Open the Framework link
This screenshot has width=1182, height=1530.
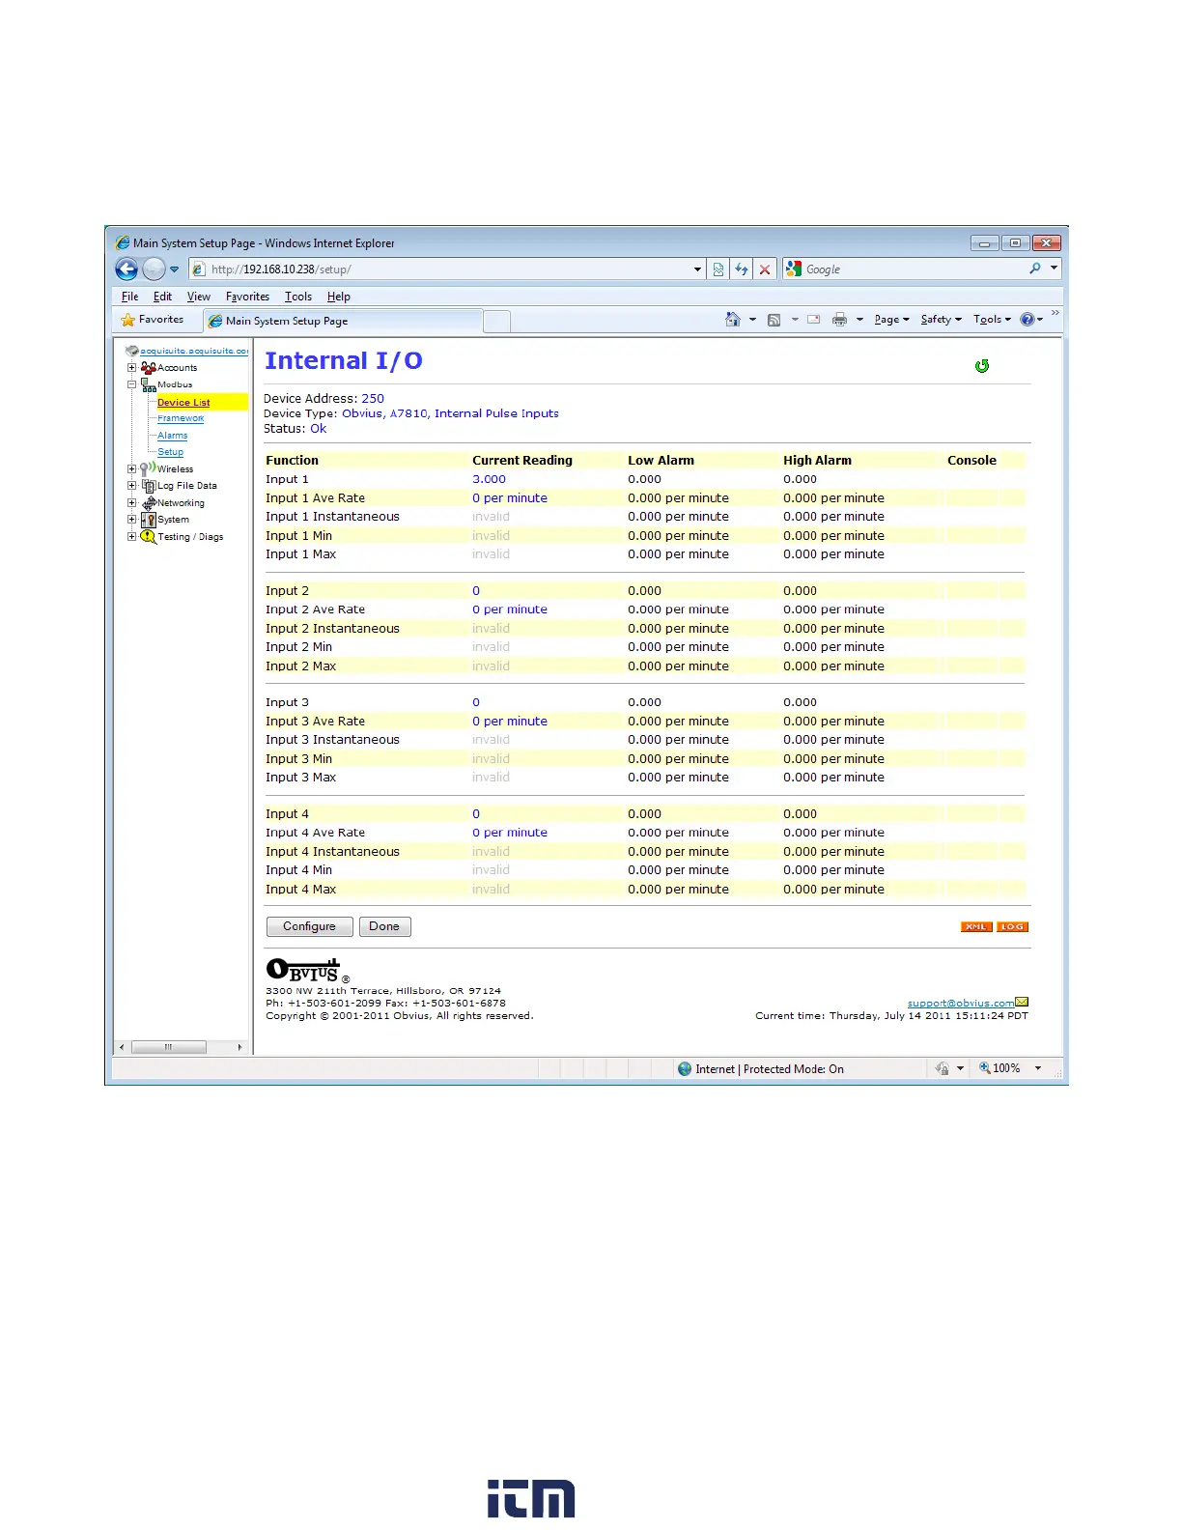click(181, 418)
